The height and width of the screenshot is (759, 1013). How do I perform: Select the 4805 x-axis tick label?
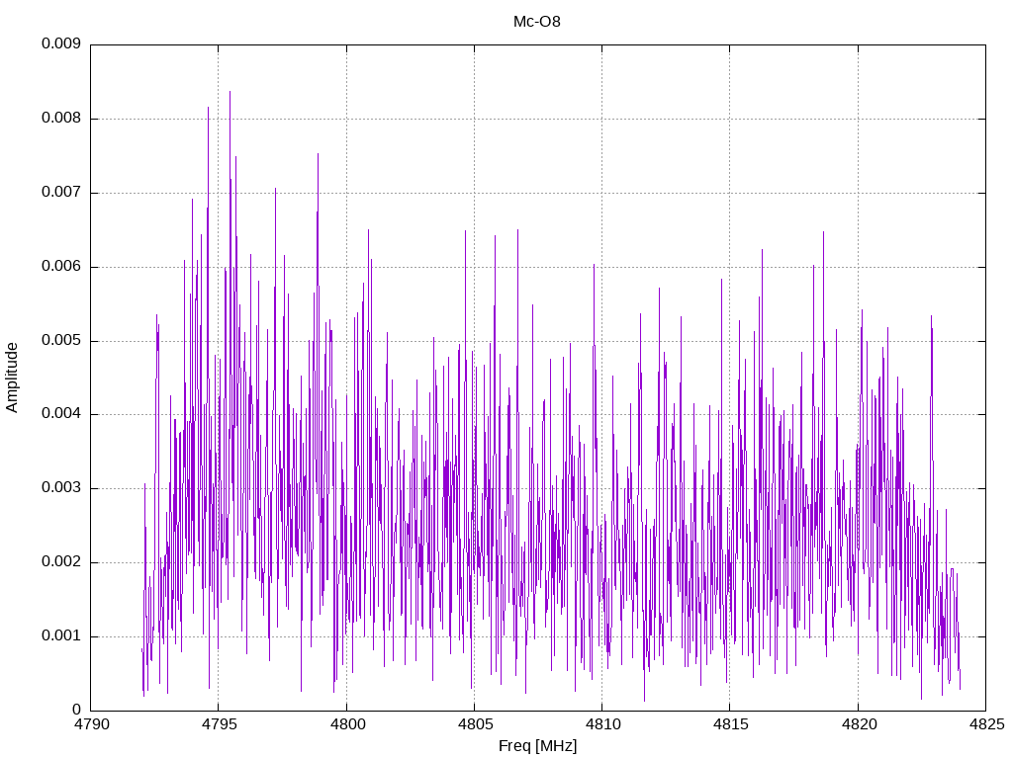click(474, 725)
